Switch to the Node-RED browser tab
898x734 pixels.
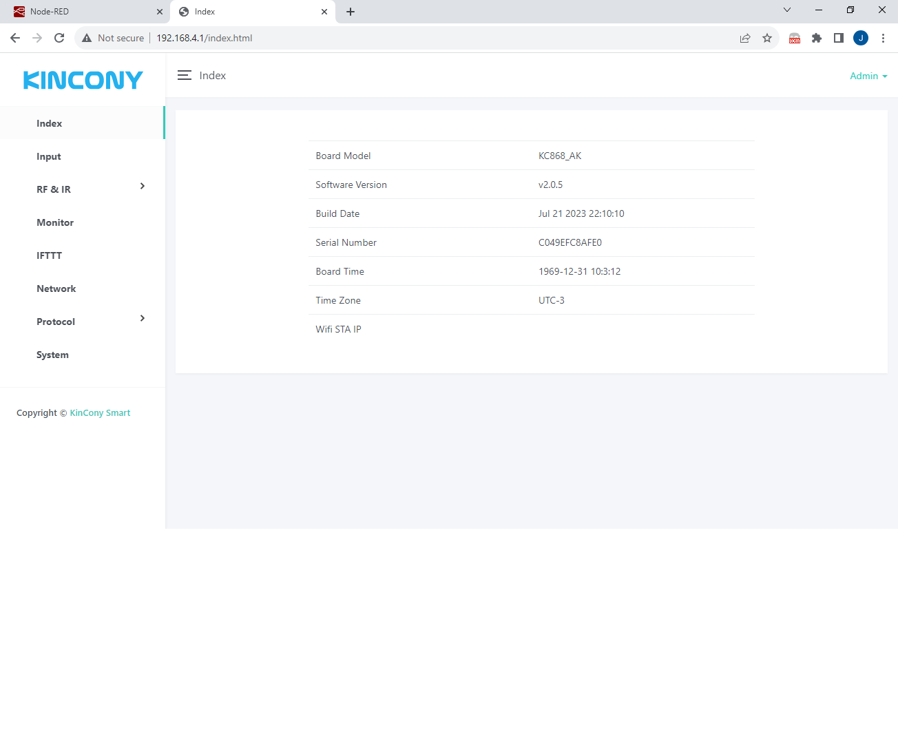[x=83, y=12]
